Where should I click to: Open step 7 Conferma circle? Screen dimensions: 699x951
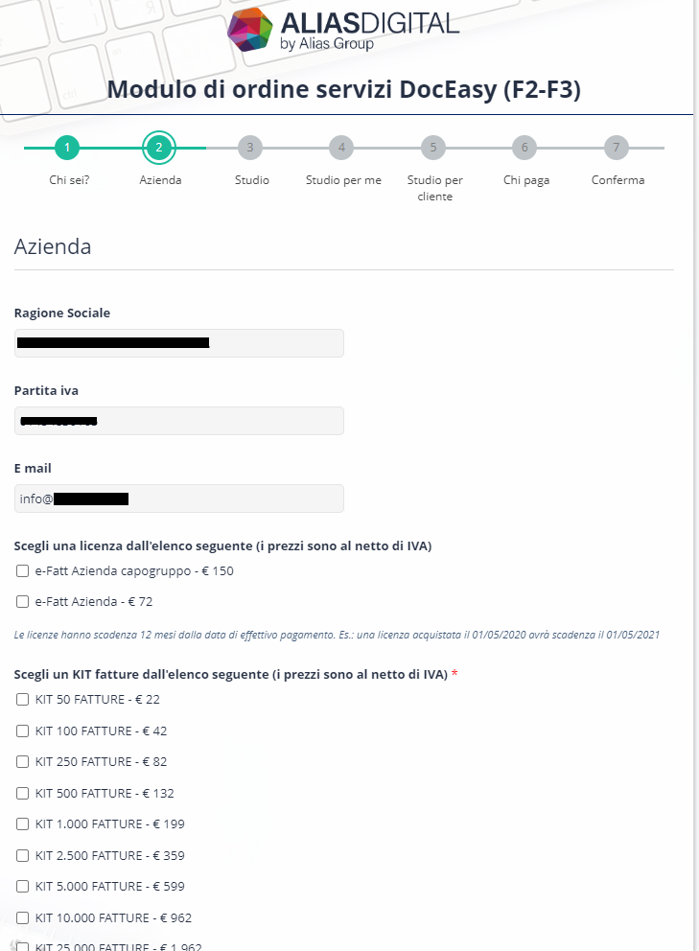click(x=617, y=148)
